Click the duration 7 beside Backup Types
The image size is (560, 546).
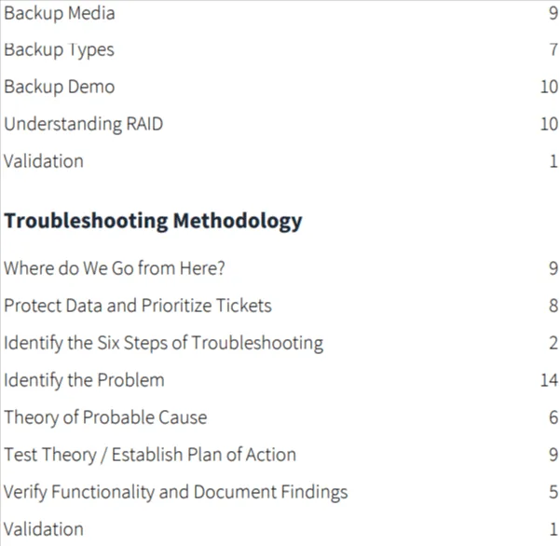[553, 49]
